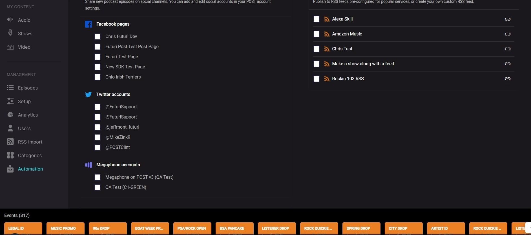Click the Amazon Music link icon

pos(507,34)
